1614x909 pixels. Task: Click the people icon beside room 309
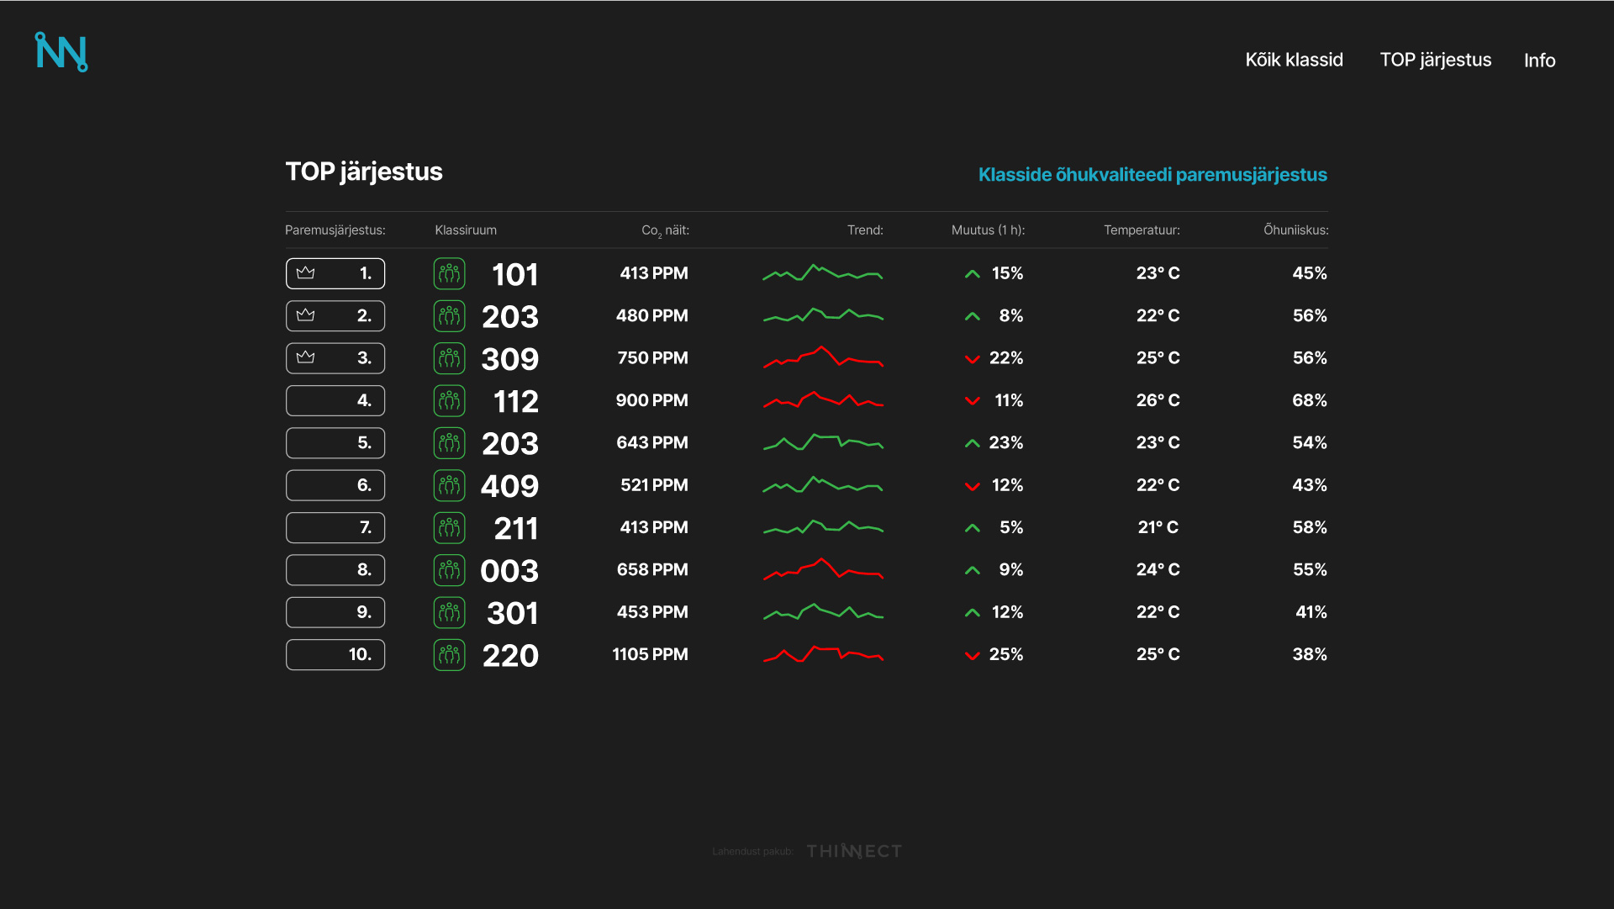pos(449,358)
